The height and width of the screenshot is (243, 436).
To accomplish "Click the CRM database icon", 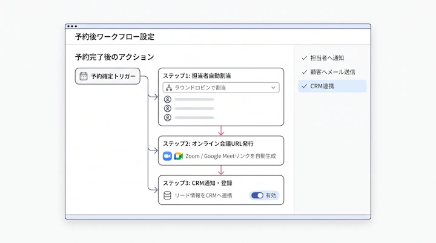I will (x=167, y=195).
